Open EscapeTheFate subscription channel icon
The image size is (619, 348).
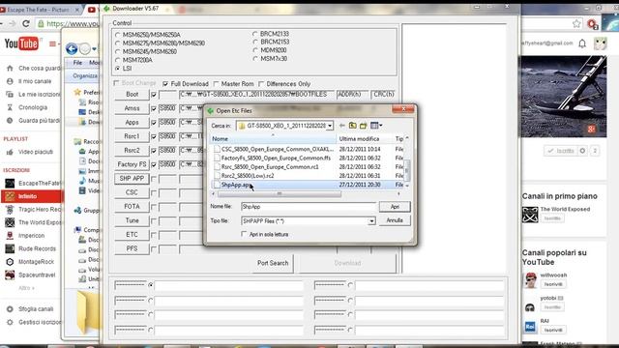(x=10, y=183)
